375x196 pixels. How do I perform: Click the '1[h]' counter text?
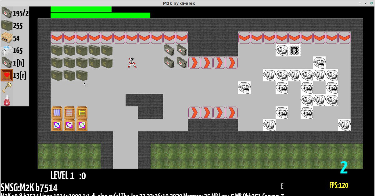(x=18, y=63)
